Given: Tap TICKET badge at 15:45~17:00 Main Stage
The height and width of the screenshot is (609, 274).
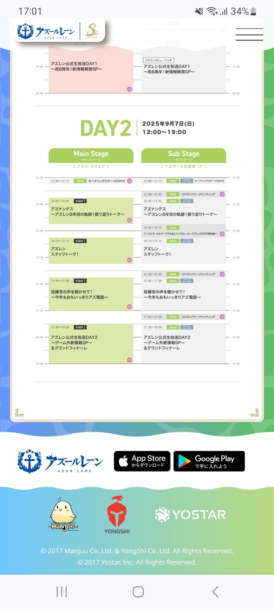Looking at the screenshot, I should point(80,281).
